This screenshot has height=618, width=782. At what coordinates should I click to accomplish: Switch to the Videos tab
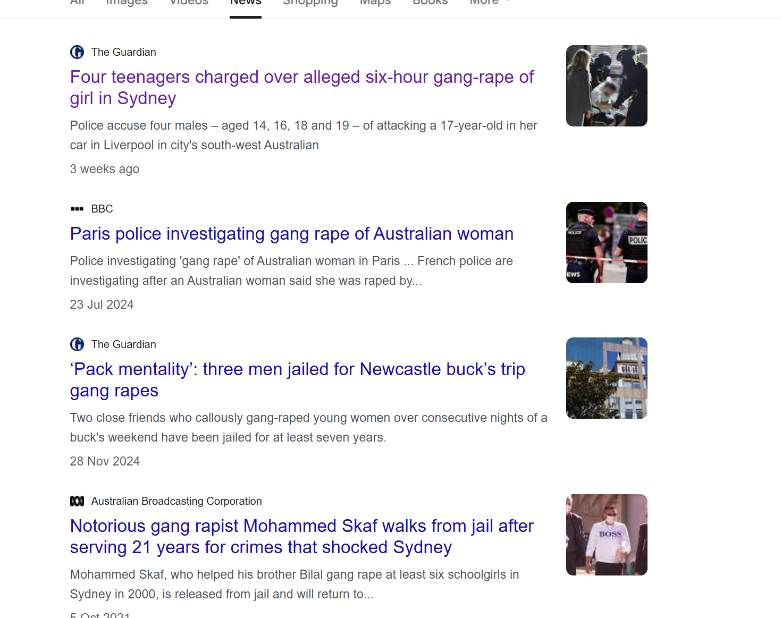(189, 3)
